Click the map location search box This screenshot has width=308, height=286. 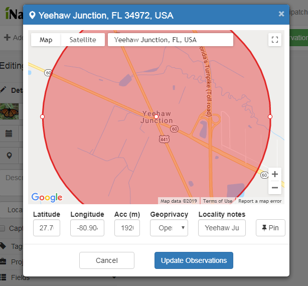pyautogui.click(x=170, y=40)
